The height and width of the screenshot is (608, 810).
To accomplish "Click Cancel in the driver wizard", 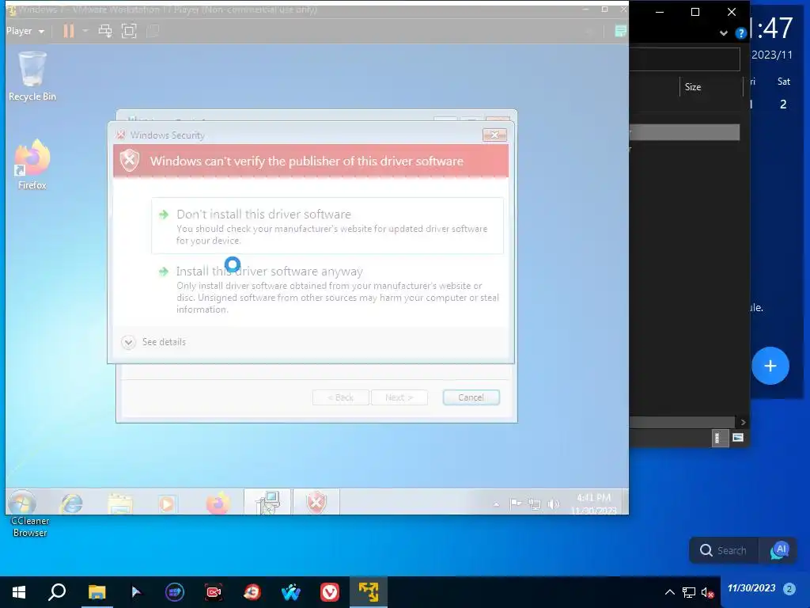I will click(471, 397).
